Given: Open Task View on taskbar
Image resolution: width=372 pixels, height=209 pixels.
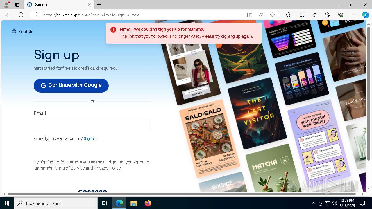Looking at the screenshot, I should pos(105,203).
